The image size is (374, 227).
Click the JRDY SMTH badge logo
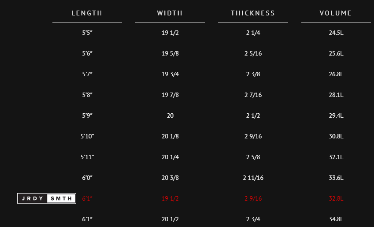click(x=47, y=198)
